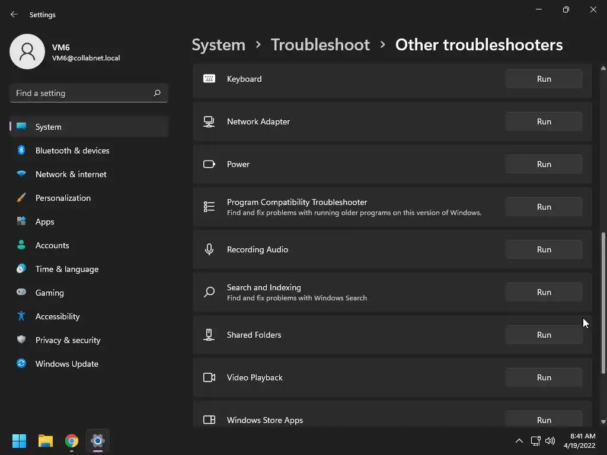
Task: Open Windows Update section
Action: point(66,364)
